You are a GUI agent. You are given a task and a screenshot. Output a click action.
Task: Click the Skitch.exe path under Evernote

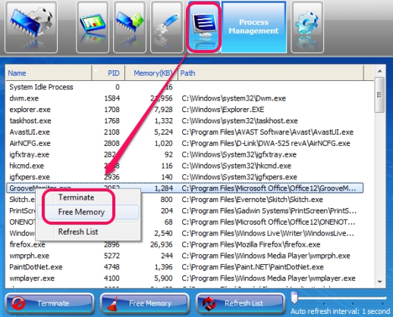(x=252, y=200)
